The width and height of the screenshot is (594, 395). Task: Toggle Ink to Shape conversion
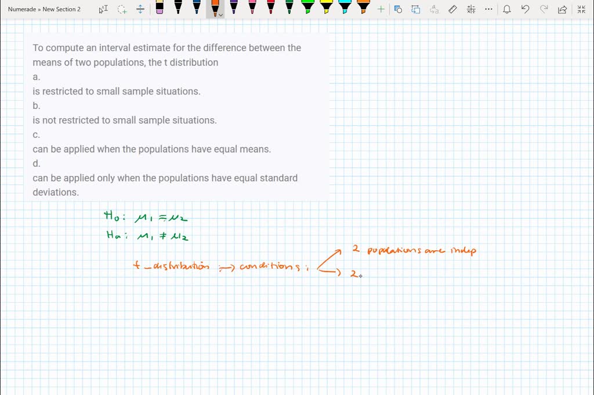416,9
